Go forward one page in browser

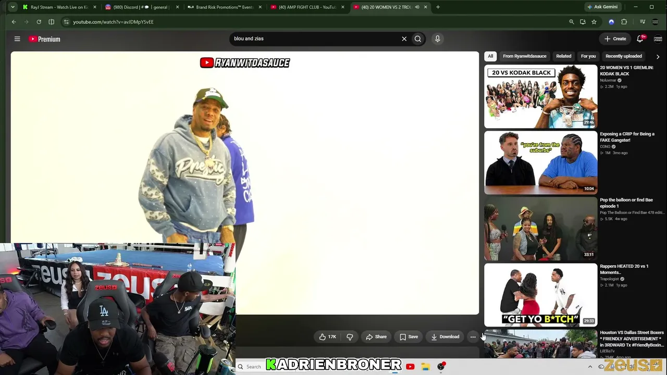(27, 22)
